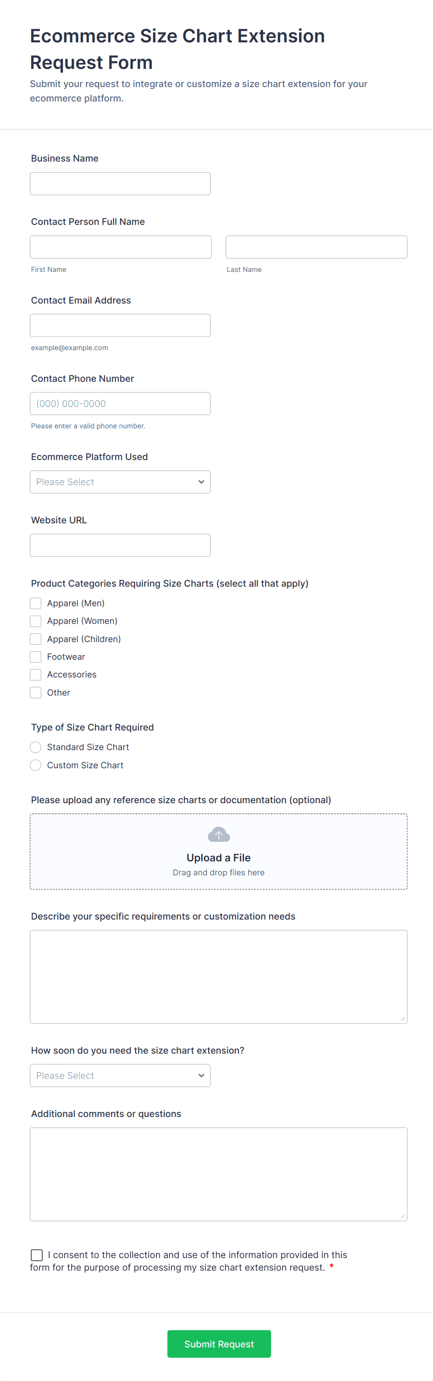Click the Last Name input box
This screenshot has height=1381, width=433.
coord(316,247)
